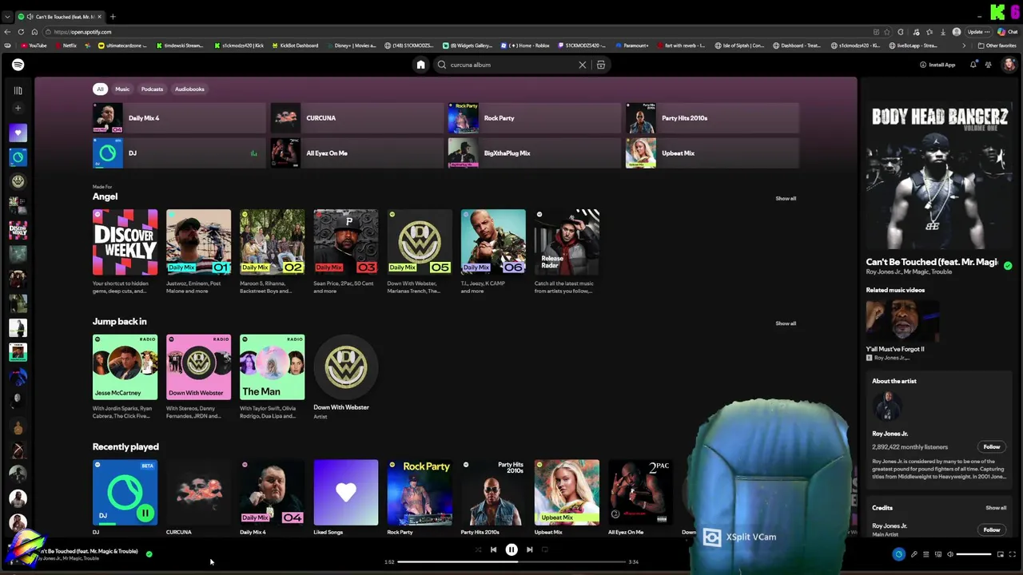1023x575 pixels.
Task: Go to Spotify Home with house icon
Action: (420, 65)
